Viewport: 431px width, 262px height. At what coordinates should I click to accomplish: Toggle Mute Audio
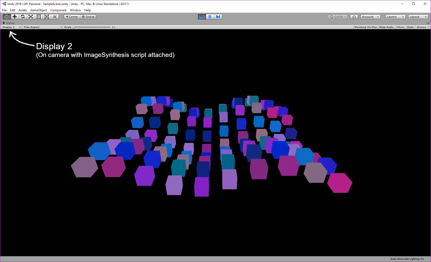pos(386,27)
